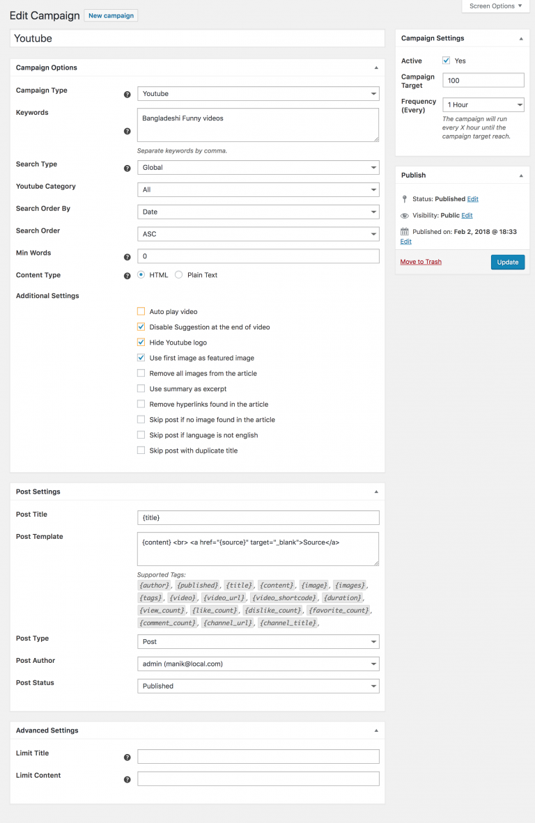Click the New campaign button
Viewport: 535px width, 823px height.
(x=111, y=16)
